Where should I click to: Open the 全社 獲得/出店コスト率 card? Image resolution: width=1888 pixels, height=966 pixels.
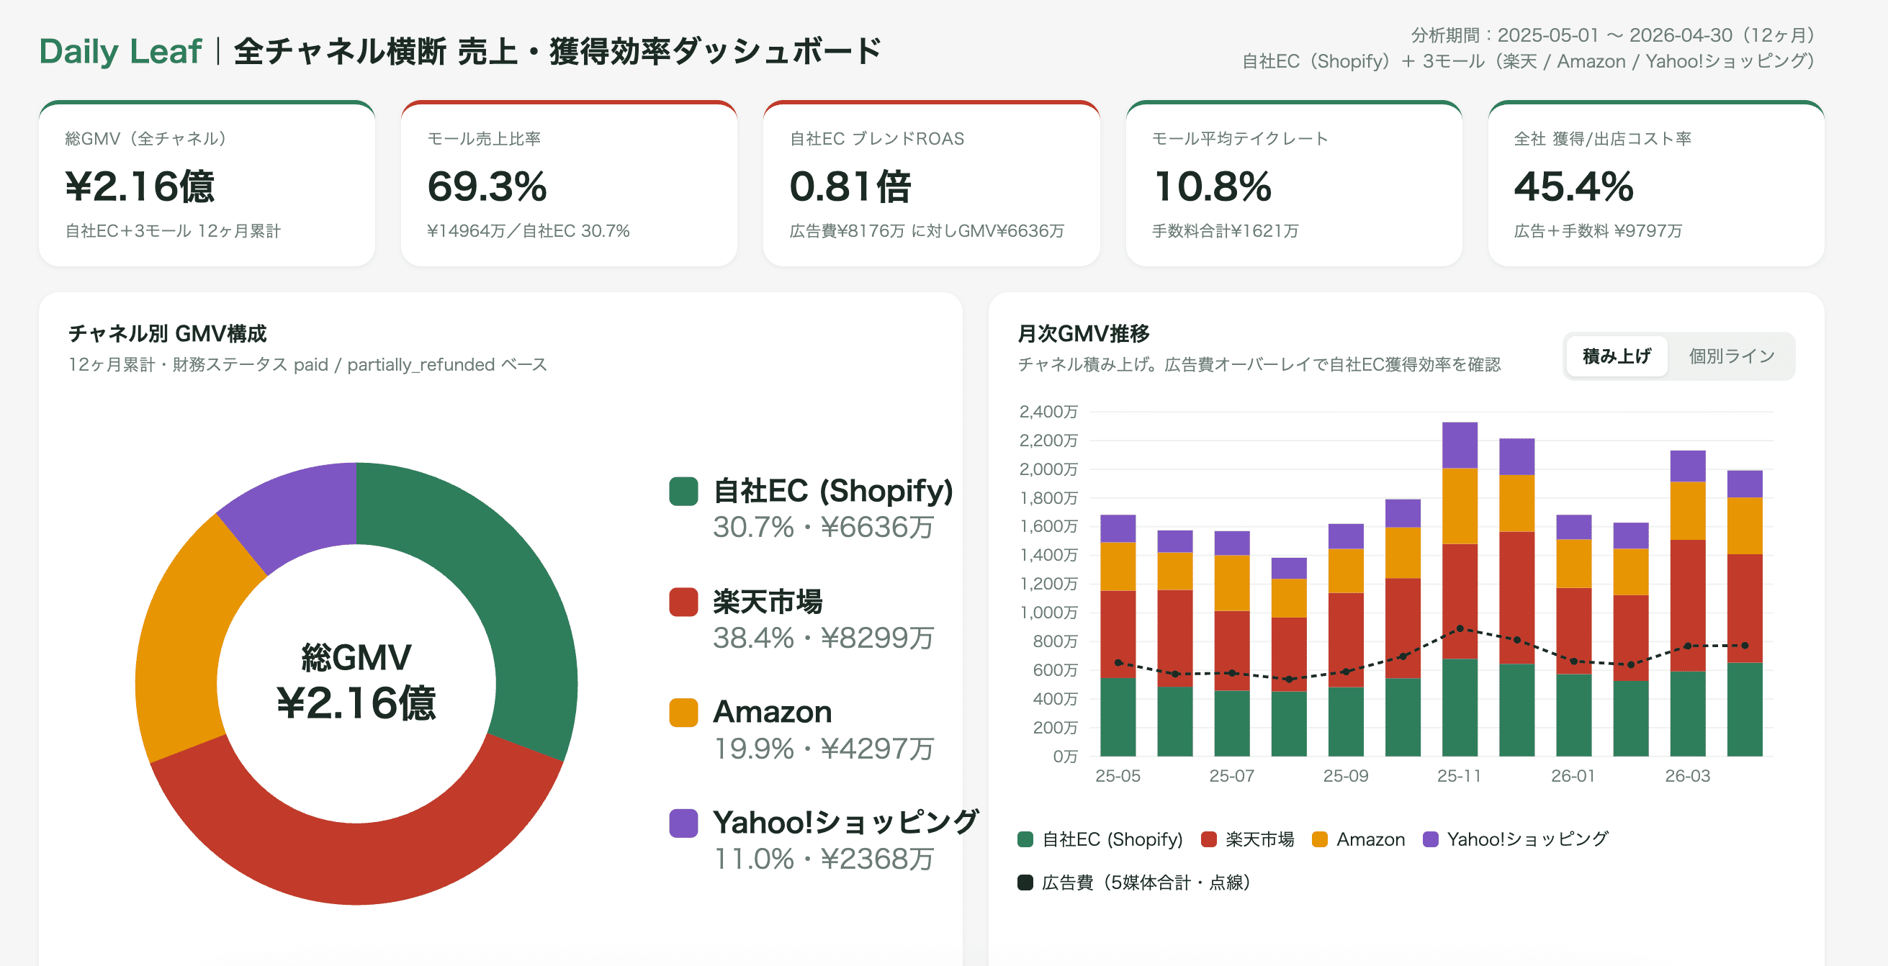coord(1655,184)
